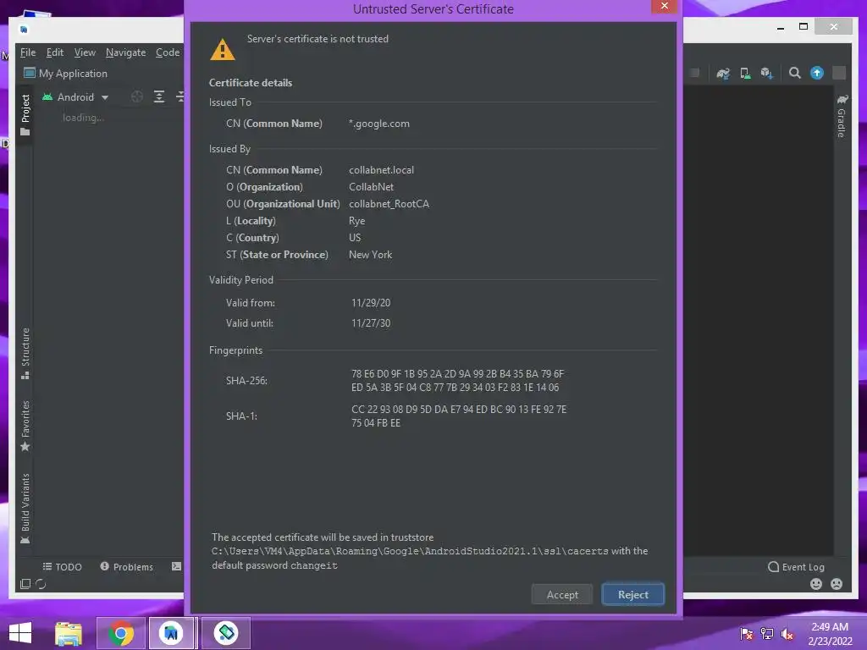
Task: Click the issuer common name collabnet.local
Action: (381, 170)
